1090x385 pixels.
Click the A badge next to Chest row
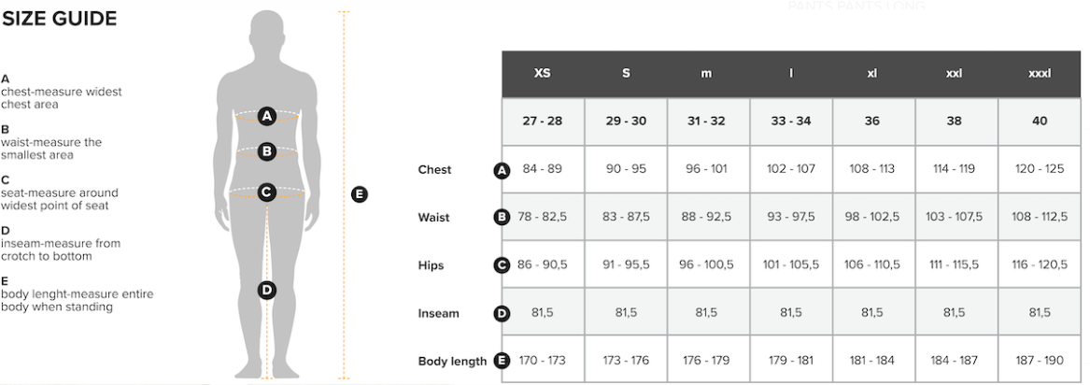pos(502,170)
